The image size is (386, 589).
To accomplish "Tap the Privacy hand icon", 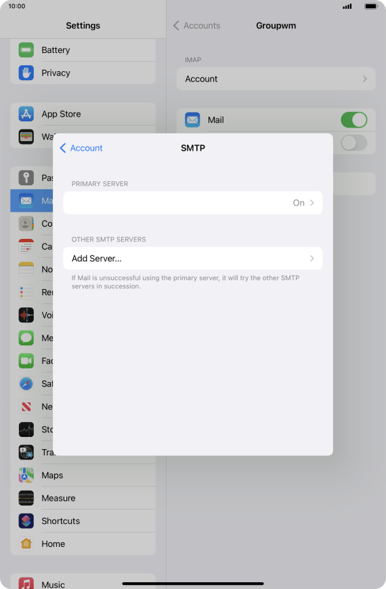I will pos(26,73).
